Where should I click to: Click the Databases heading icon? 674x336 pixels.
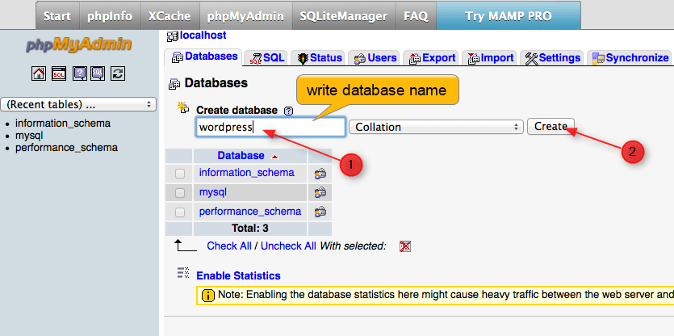tap(174, 84)
